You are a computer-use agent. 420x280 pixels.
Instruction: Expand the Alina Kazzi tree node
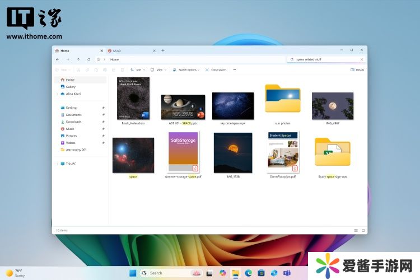pos(57,94)
